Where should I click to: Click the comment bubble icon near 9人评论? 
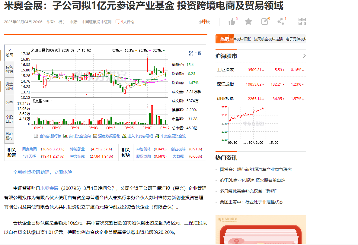pos(118,22)
